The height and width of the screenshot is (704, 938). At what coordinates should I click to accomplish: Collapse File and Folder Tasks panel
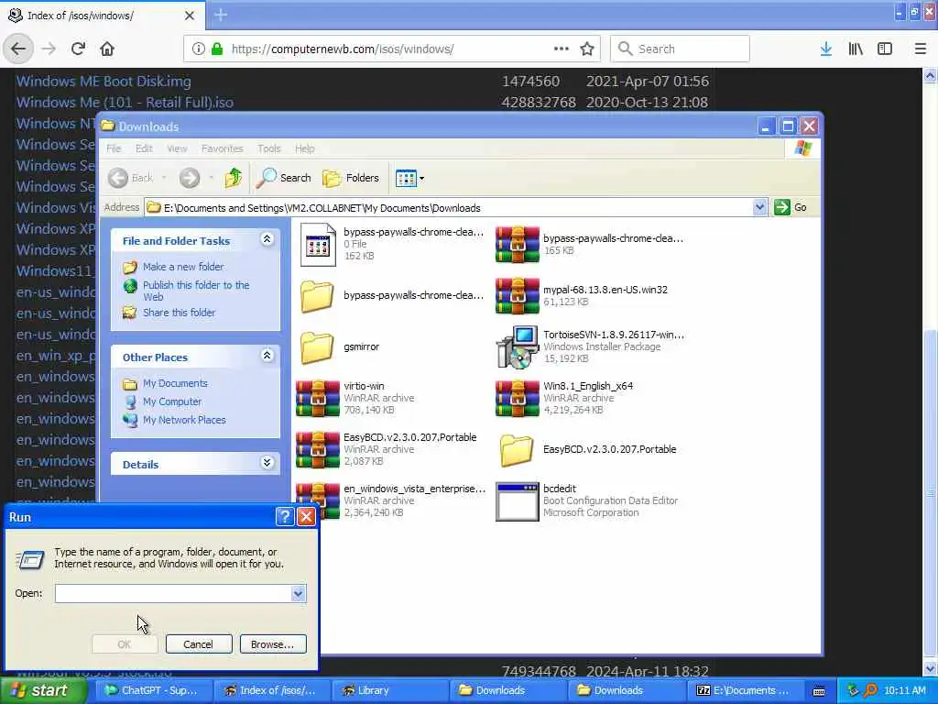267,239
